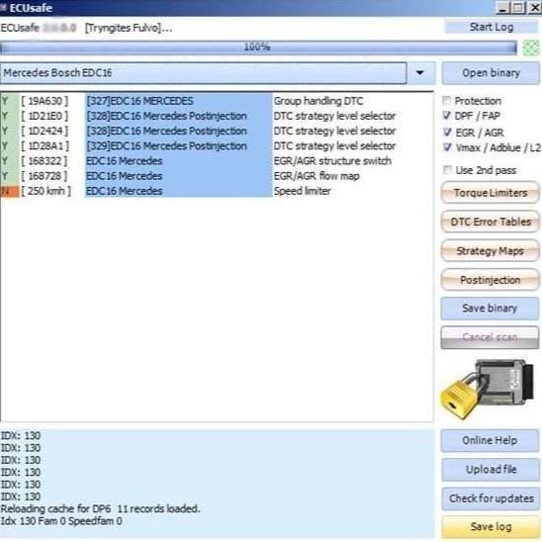Open Online Help
This screenshot has height=542, width=542.
[490, 440]
